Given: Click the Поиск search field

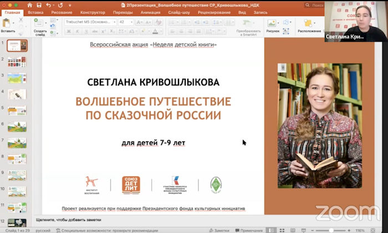Looking at the screenshot, I should [x=314, y=5].
